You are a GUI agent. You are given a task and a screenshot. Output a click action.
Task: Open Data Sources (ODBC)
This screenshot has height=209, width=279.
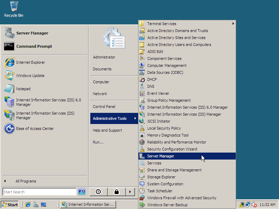pos(187,72)
